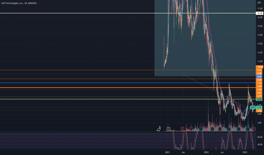The width and height of the screenshot is (264, 155).
Task: Open the second red earnings marker
Action: 191,129
